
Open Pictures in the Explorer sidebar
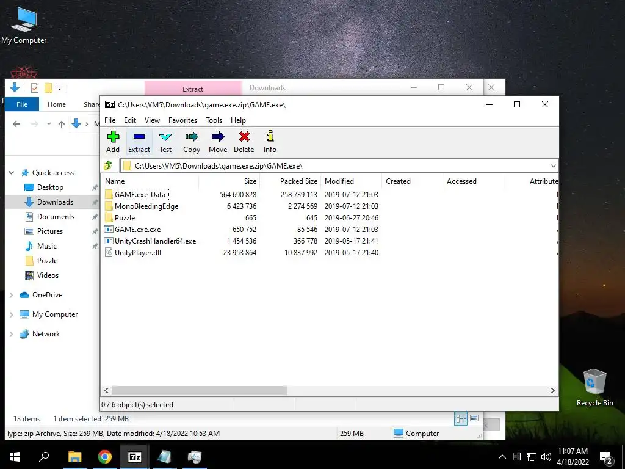pos(50,231)
